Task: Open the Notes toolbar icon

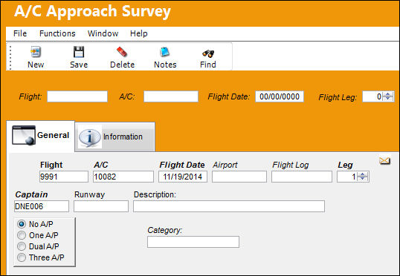Action: pos(165,52)
